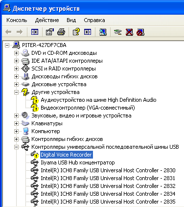184x207 pixels.
Task: Open the Справка menu
Action: coord(94,20)
